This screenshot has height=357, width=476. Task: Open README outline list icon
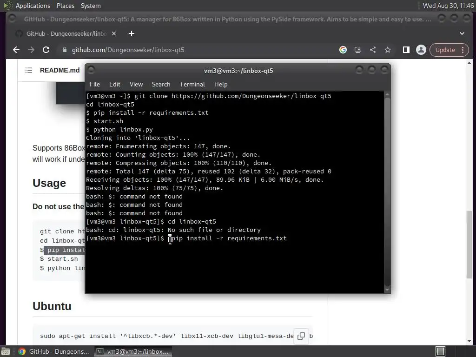29,71
